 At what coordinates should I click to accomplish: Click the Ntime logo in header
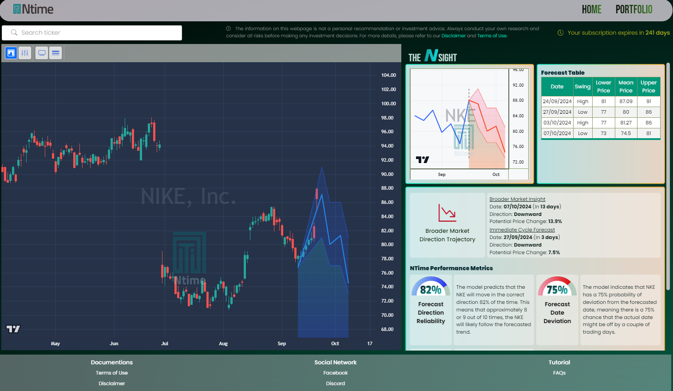click(33, 9)
